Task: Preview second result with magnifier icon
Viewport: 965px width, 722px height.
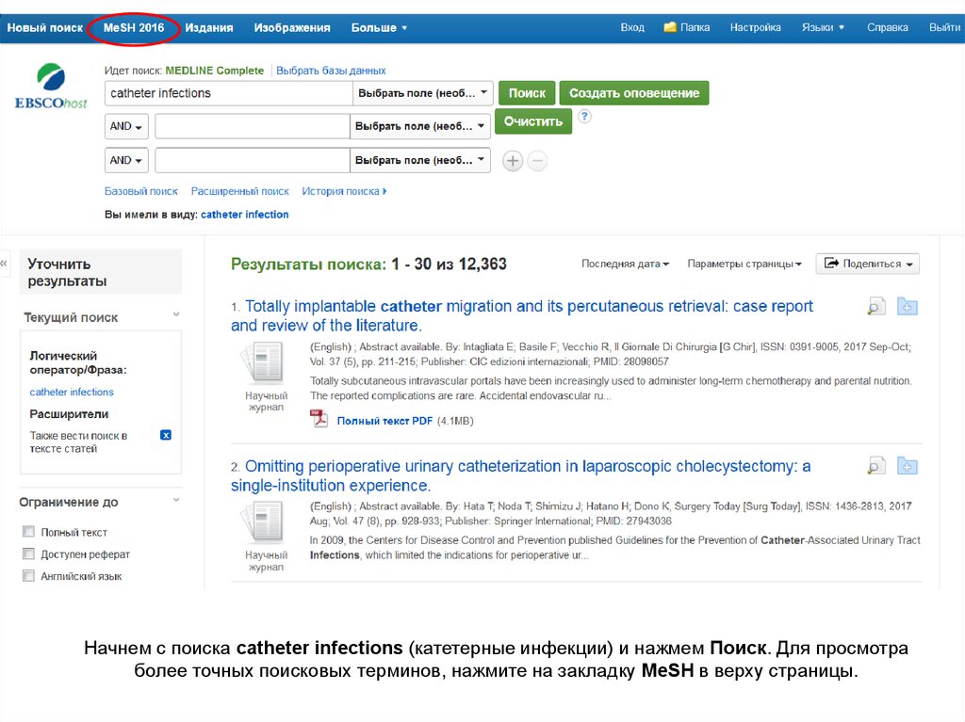Action: [876, 466]
